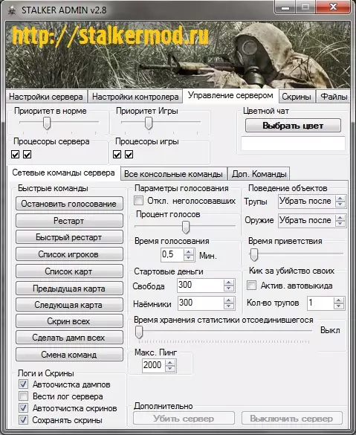Click the stalkermod.ru banner image

pos(178,54)
